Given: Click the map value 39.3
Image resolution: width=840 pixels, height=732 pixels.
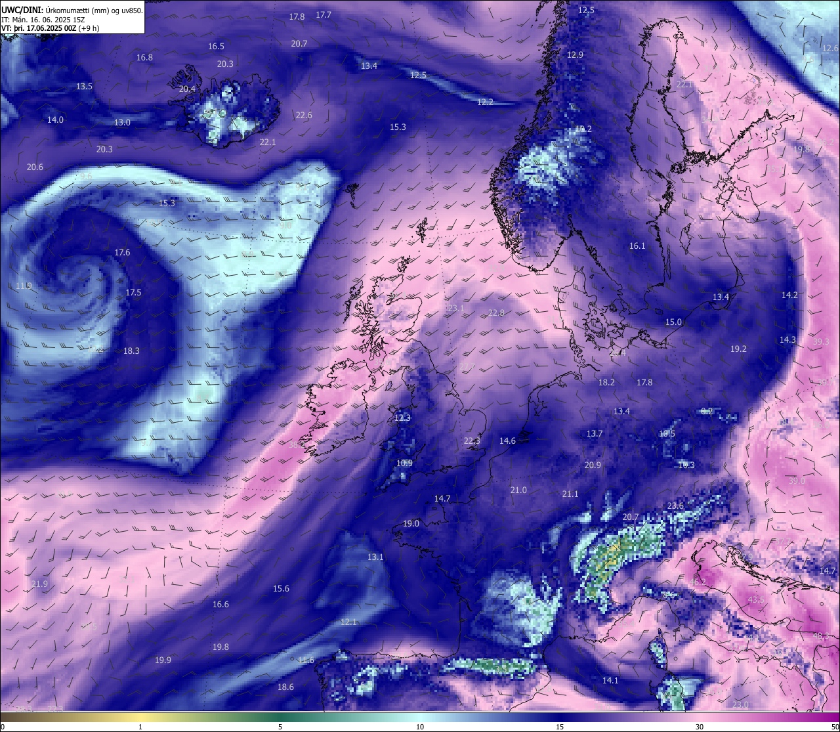Looking at the screenshot, I should (x=821, y=341).
